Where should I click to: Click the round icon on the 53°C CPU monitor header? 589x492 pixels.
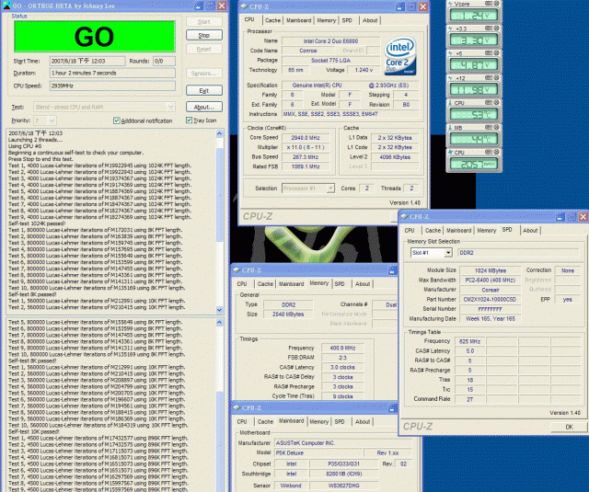(497, 102)
